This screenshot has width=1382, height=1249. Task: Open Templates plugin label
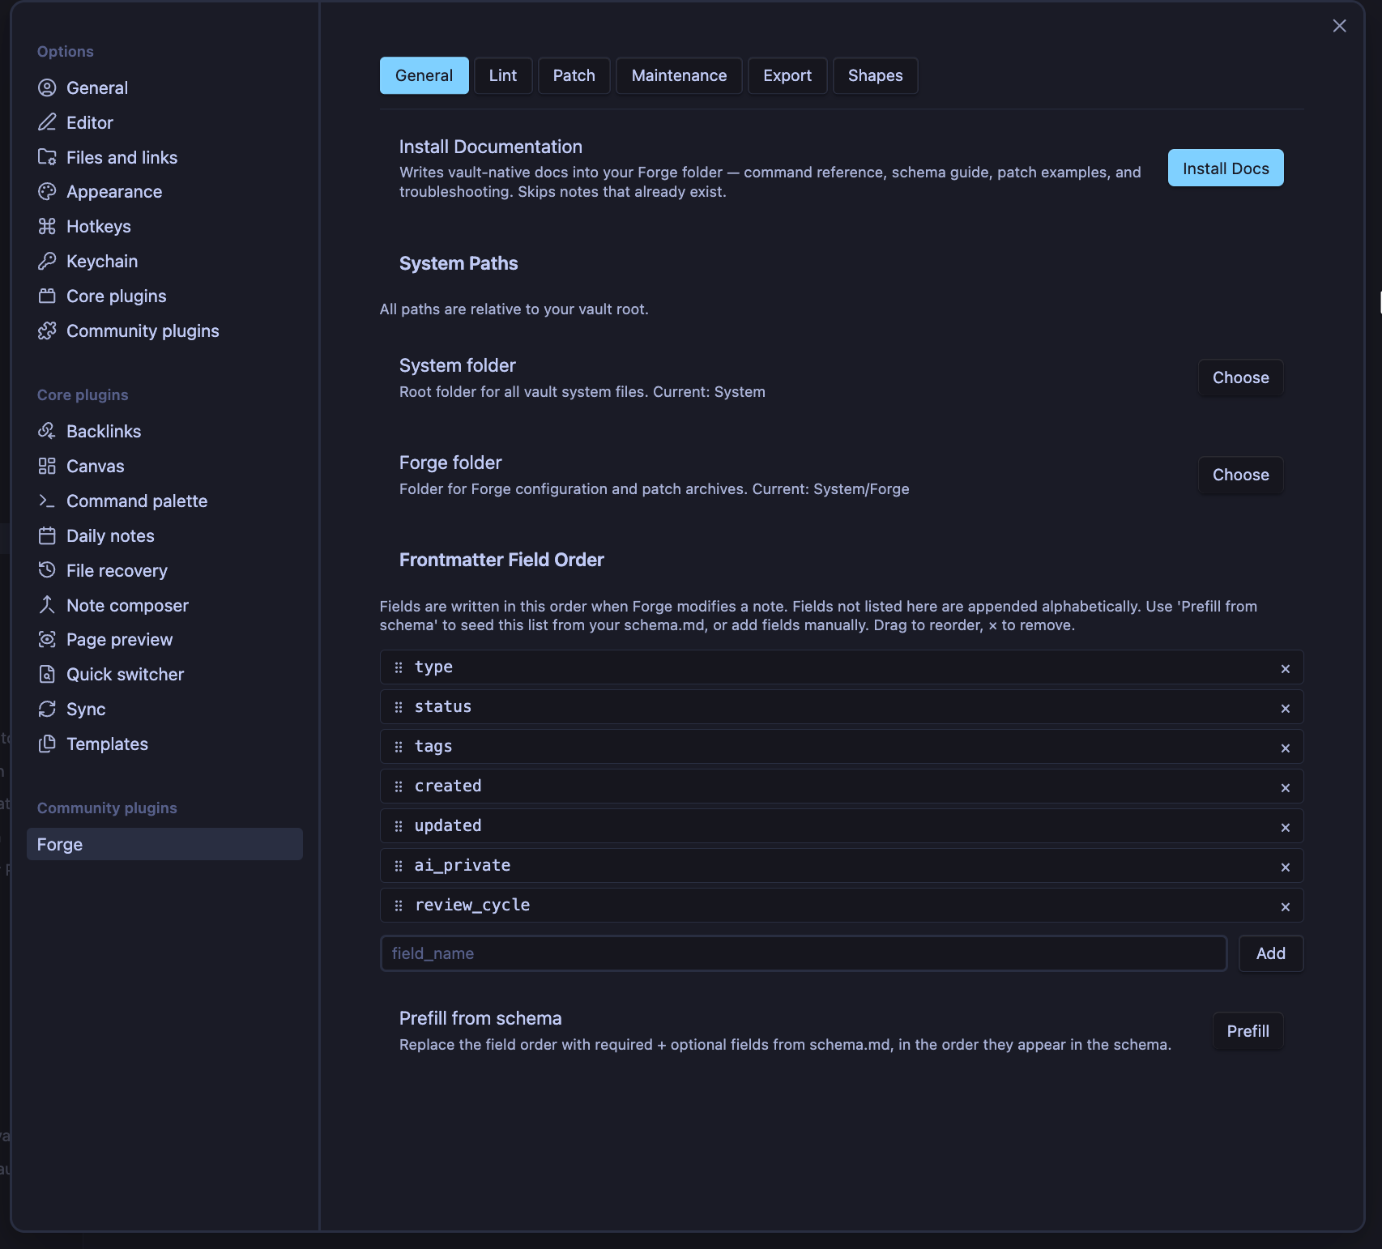[107, 744]
